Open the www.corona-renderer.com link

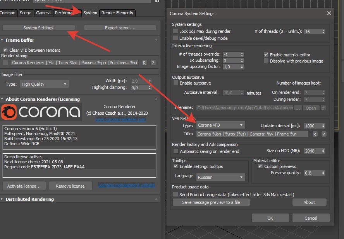pyautogui.click(x=120, y=119)
